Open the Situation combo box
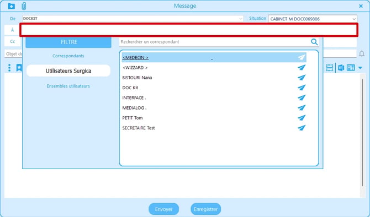Viewport: 370px width, 217px height. pos(313,19)
